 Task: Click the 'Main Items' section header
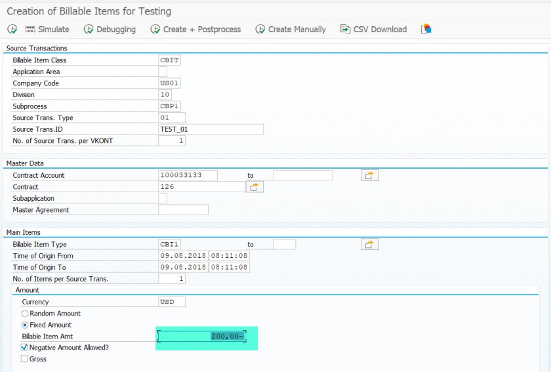click(x=23, y=232)
